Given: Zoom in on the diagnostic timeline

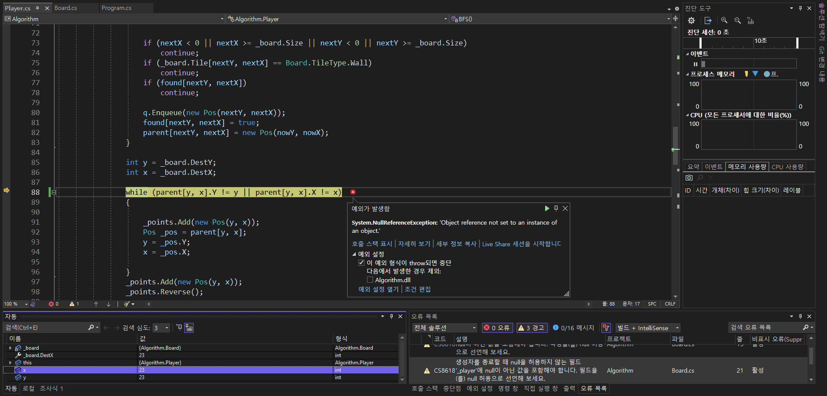Looking at the screenshot, I should point(724,20).
